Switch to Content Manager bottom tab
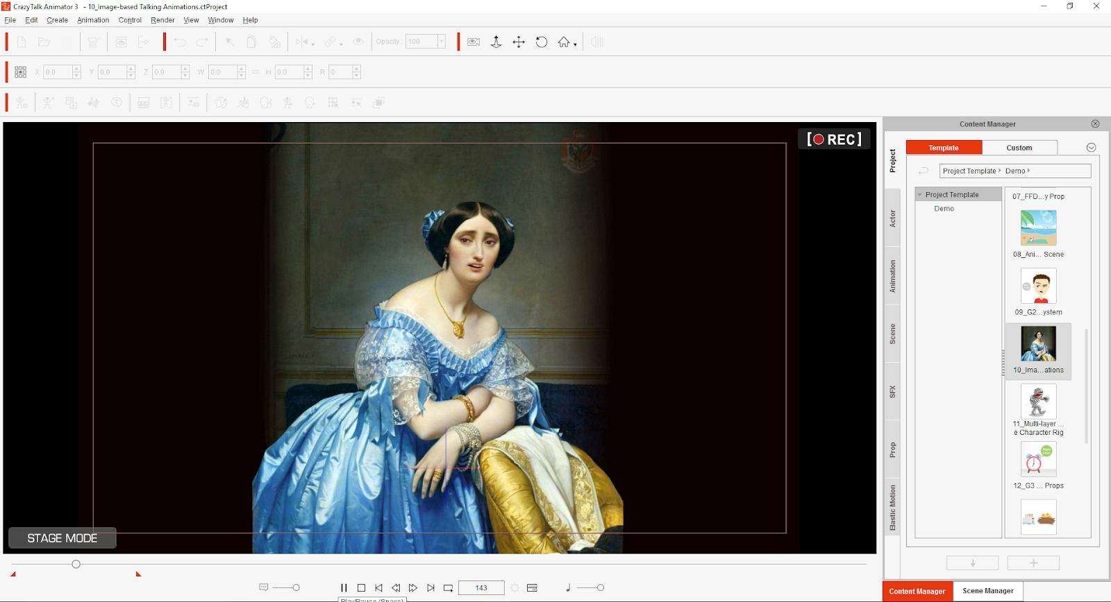This screenshot has height=602, width=1111. coord(917,592)
